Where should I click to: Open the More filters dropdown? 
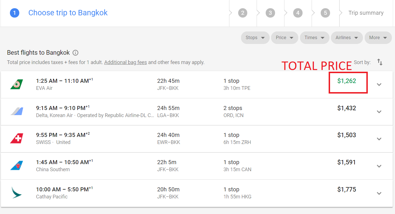(378, 38)
